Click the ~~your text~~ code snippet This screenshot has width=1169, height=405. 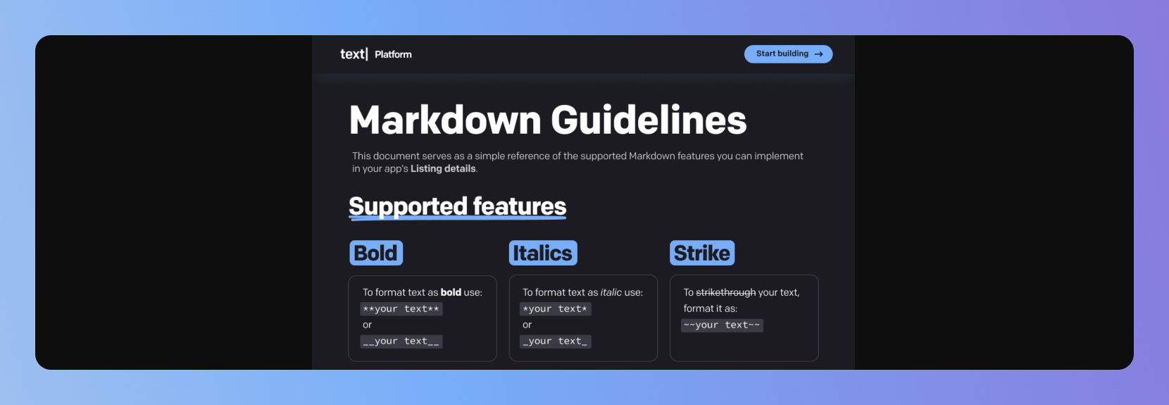(x=722, y=325)
